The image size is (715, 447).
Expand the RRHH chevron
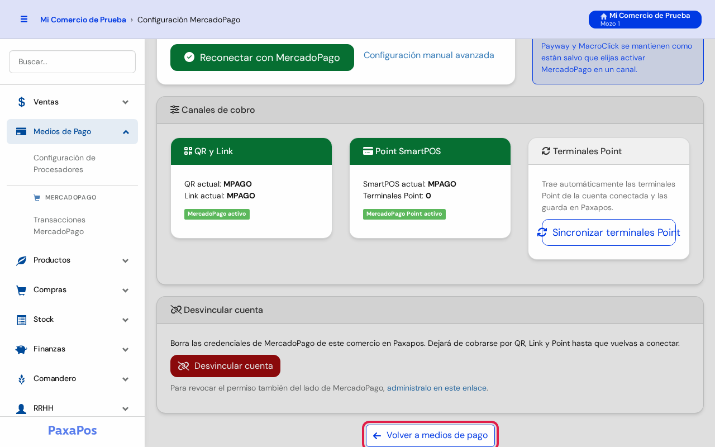126,408
